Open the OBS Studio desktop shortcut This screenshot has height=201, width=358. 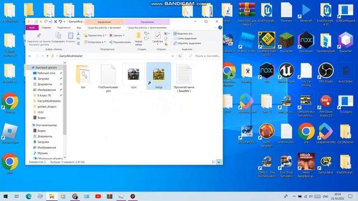tap(326, 73)
